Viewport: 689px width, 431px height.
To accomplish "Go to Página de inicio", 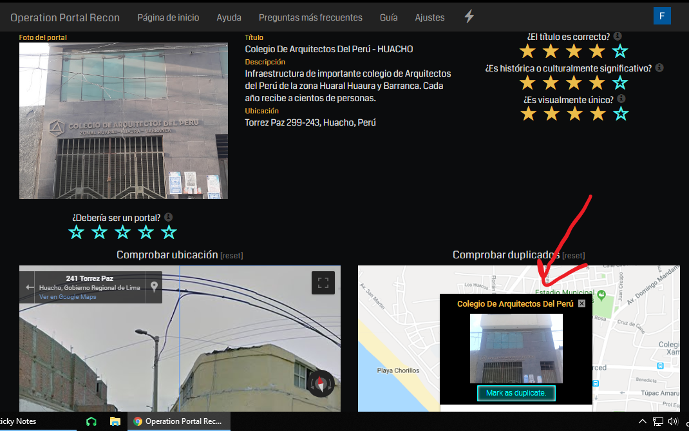I will [168, 17].
